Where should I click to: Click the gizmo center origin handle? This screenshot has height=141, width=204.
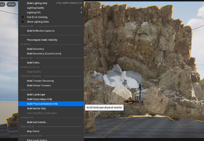[x=139, y=101]
